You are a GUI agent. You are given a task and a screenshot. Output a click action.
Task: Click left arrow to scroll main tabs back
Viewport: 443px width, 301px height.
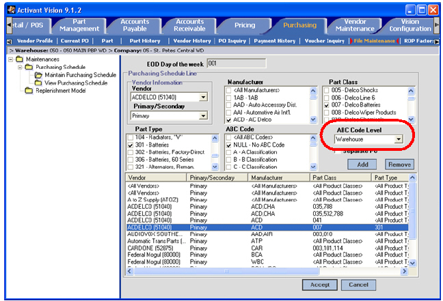(x=10, y=25)
